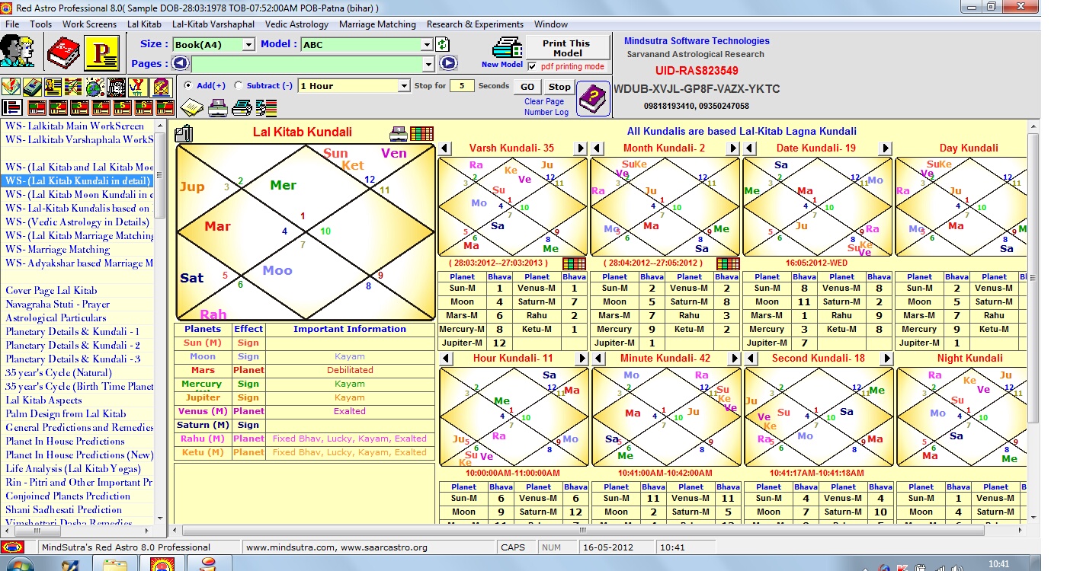Open the Research & Experiments menu
Image resolution: width=1067 pixels, height=571 pixels.
click(x=475, y=24)
